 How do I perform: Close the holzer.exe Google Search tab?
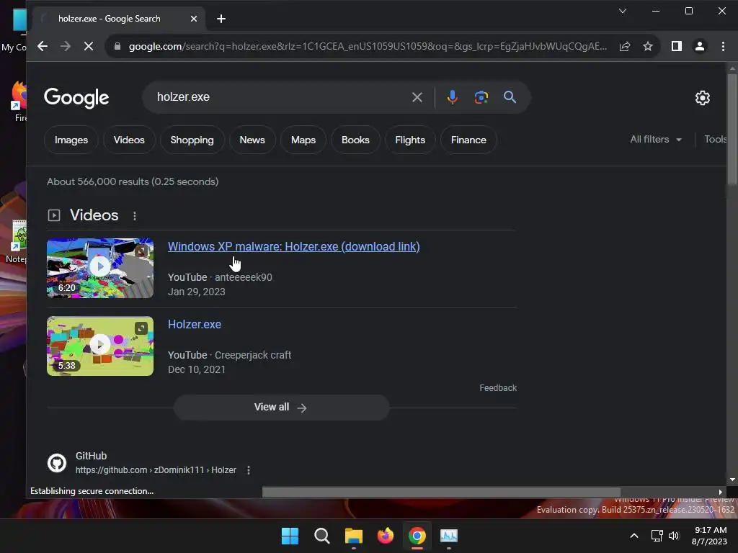(193, 19)
